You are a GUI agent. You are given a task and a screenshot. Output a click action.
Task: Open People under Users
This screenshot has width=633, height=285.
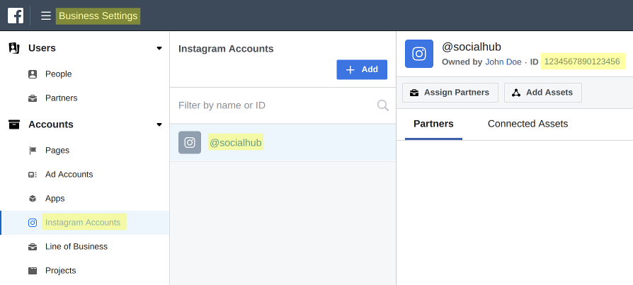click(x=58, y=74)
